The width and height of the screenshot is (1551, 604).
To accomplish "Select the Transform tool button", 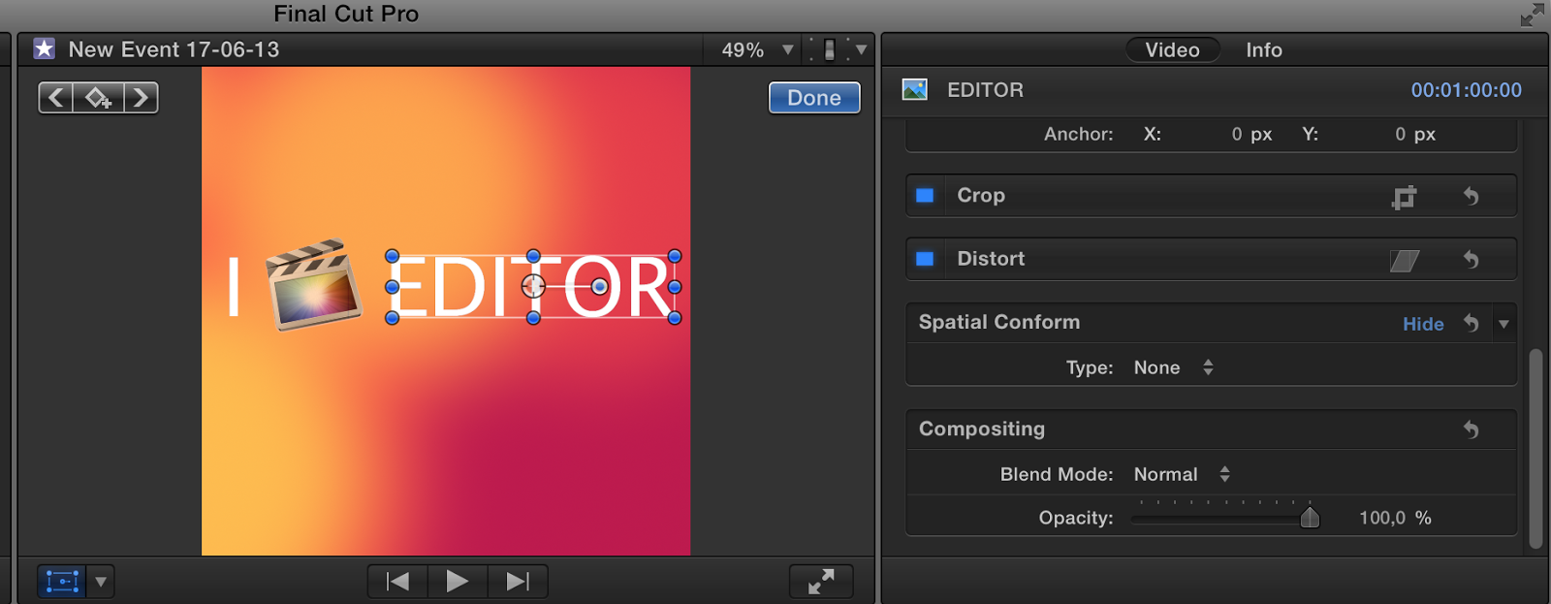I will pyautogui.click(x=62, y=582).
